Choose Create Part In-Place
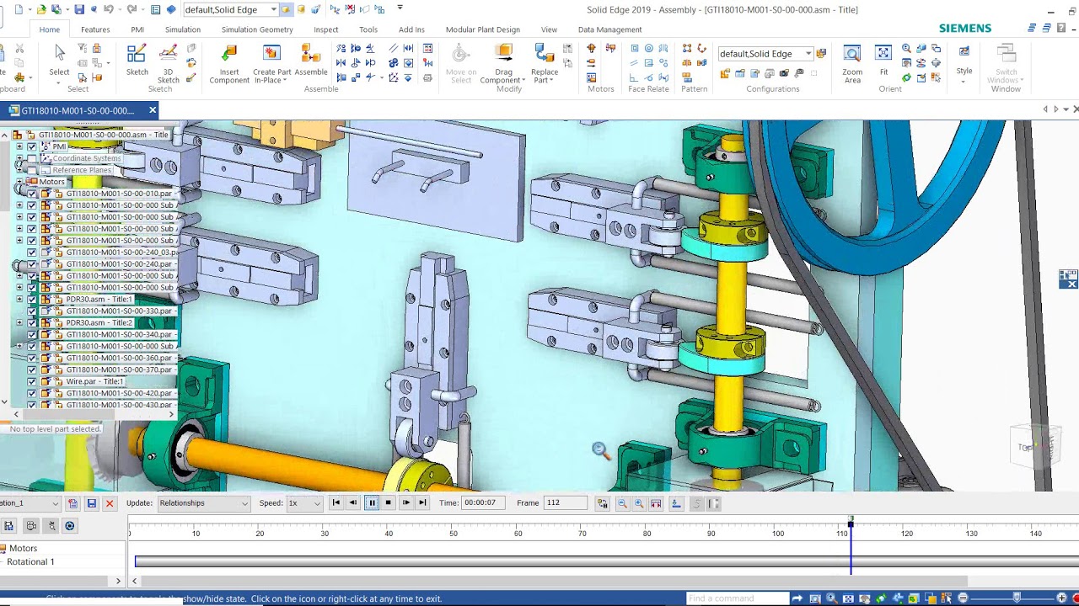This screenshot has height=606, width=1079. [x=271, y=64]
